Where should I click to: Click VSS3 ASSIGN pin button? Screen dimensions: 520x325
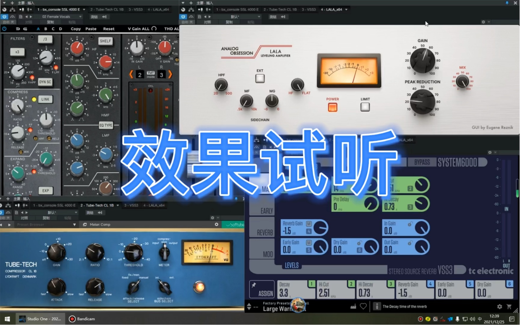click(262, 290)
